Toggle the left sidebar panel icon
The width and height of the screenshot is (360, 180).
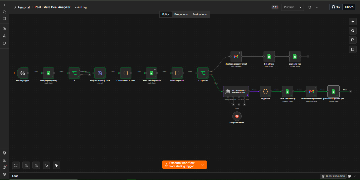pos(4,18)
